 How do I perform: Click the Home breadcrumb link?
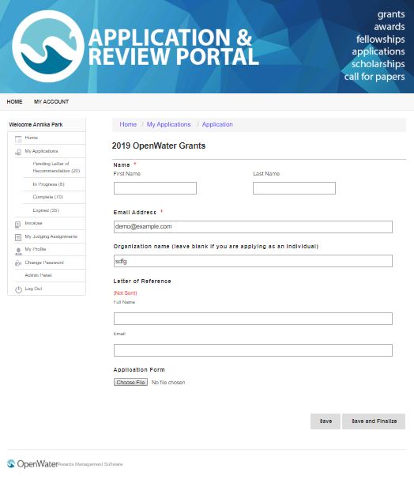click(x=128, y=124)
